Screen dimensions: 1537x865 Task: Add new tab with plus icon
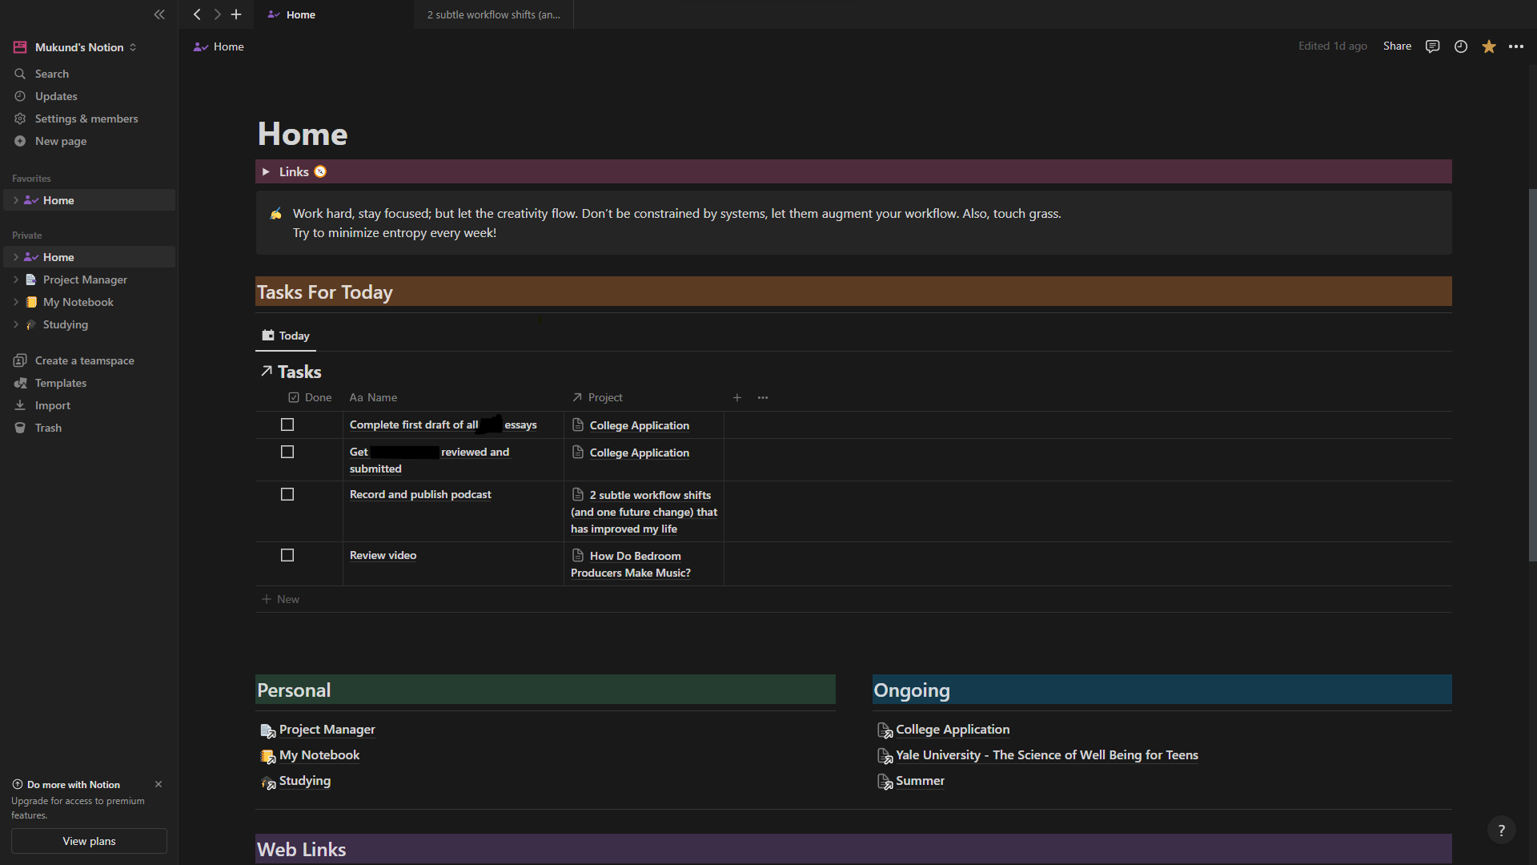click(236, 14)
